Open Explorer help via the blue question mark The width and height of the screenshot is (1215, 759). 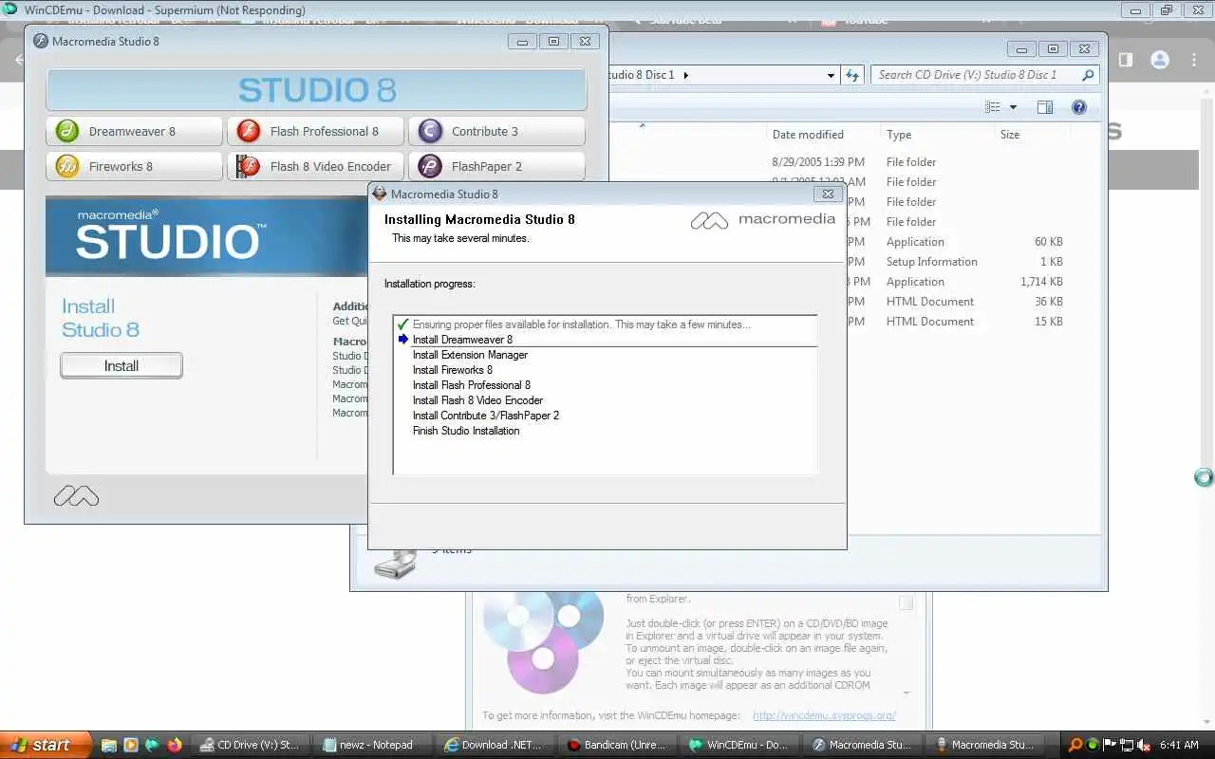point(1079,107)
